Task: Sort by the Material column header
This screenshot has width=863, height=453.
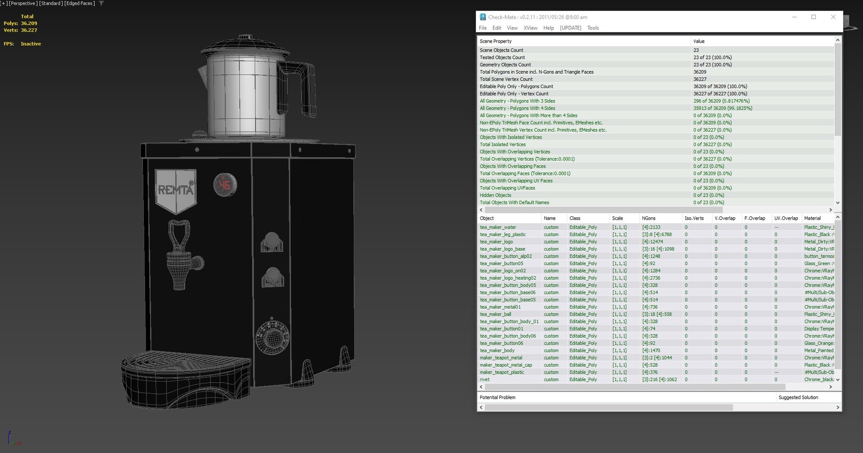Action: click(818, 218)
